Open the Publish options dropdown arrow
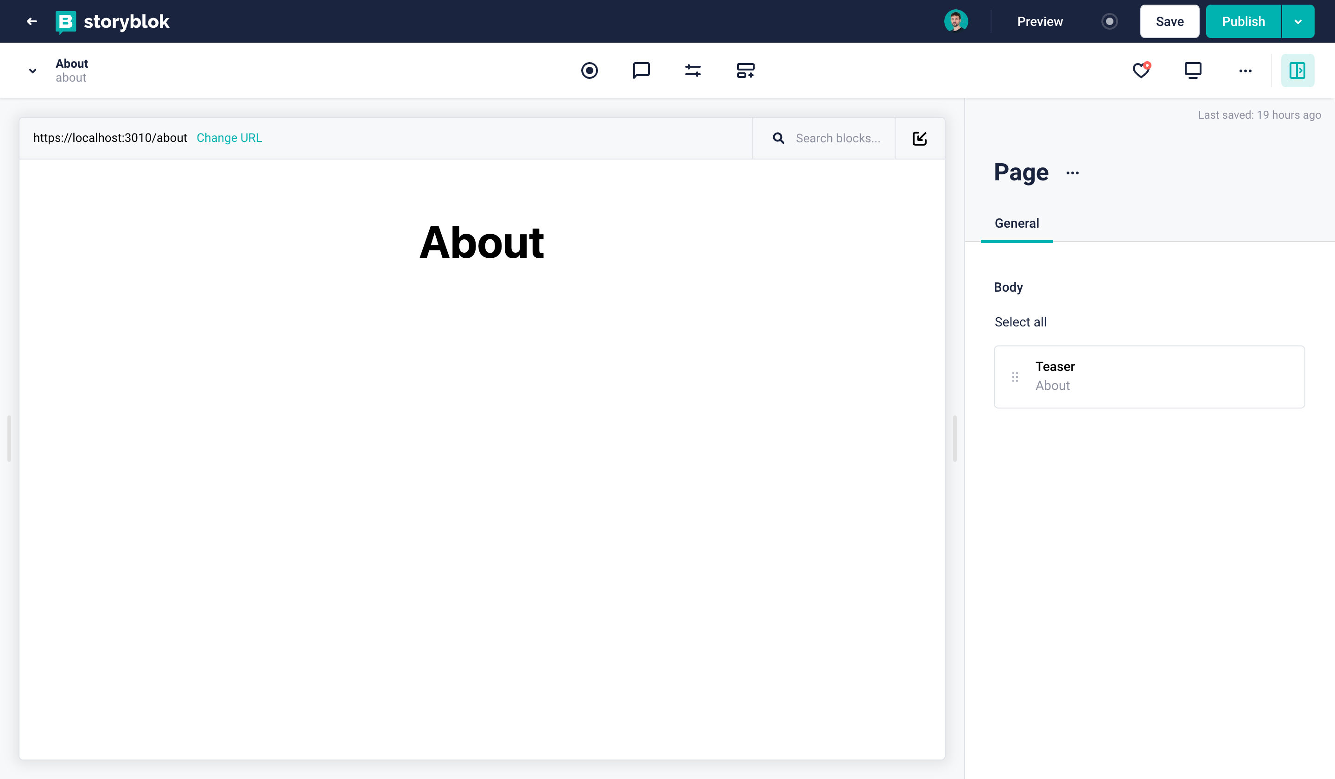Screen dimensions: 1335x779 pyautogui.click(x=1298, y=21)
